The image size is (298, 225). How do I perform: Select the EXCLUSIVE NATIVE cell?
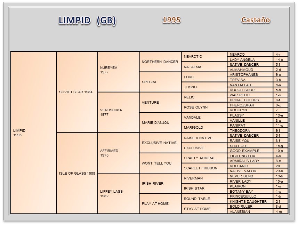click(159, 143)
